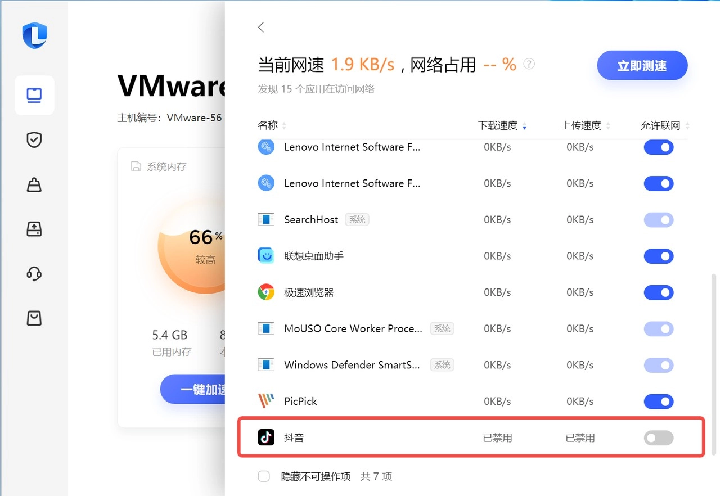Disable network access for PicPick

[x=659, y=402]
